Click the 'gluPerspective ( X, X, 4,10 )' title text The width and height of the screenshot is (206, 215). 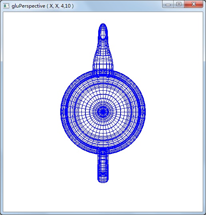tap(43, 6)
